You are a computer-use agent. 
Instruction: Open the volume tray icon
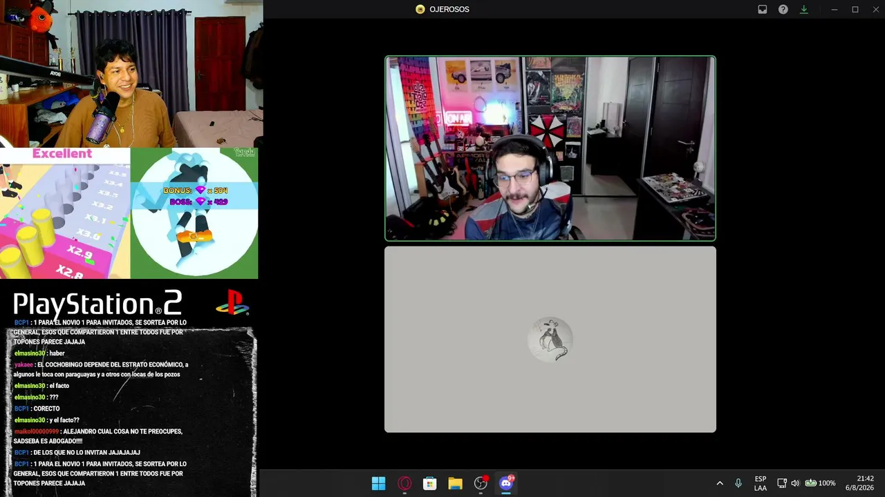pyautogui.click(x=795, y=483)
